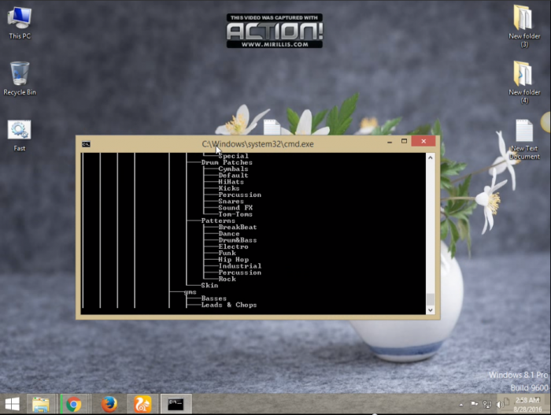Click the 'Drum Patches' tree line
The image size is (551, 415).
[x=227, y=162]
